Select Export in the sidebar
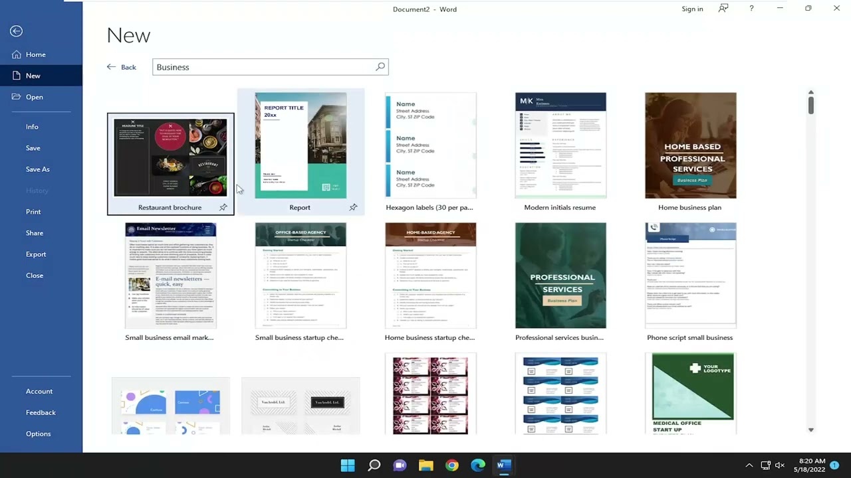Image resolution: width=851 pixels, height=478 pixels. (36, 254)
